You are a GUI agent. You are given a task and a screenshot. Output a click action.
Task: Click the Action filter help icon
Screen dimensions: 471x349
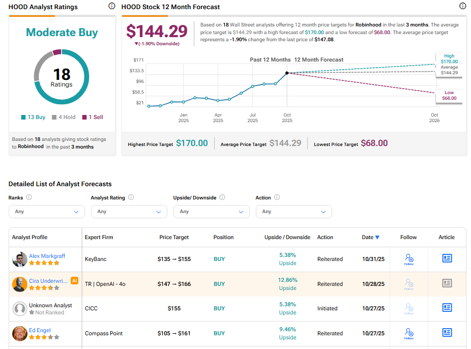(x=277, y=197)
